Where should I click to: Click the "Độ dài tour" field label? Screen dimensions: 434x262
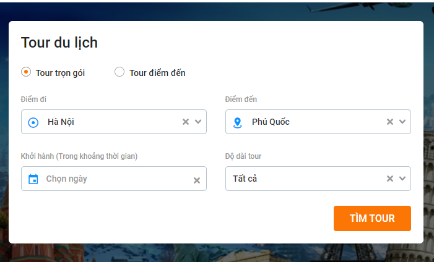point(247,156)
